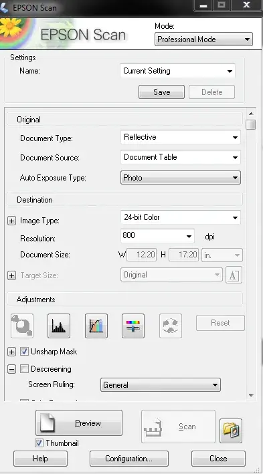This screenshot has height=474, width=263.
Task: Open the Mode dropdown
Action: [203, 39]
